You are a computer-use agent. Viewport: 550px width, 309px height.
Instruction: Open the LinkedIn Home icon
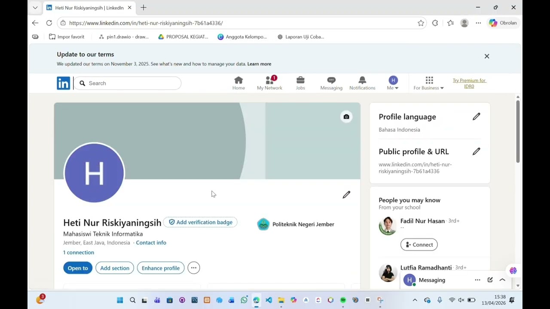[x=238, y=83]
